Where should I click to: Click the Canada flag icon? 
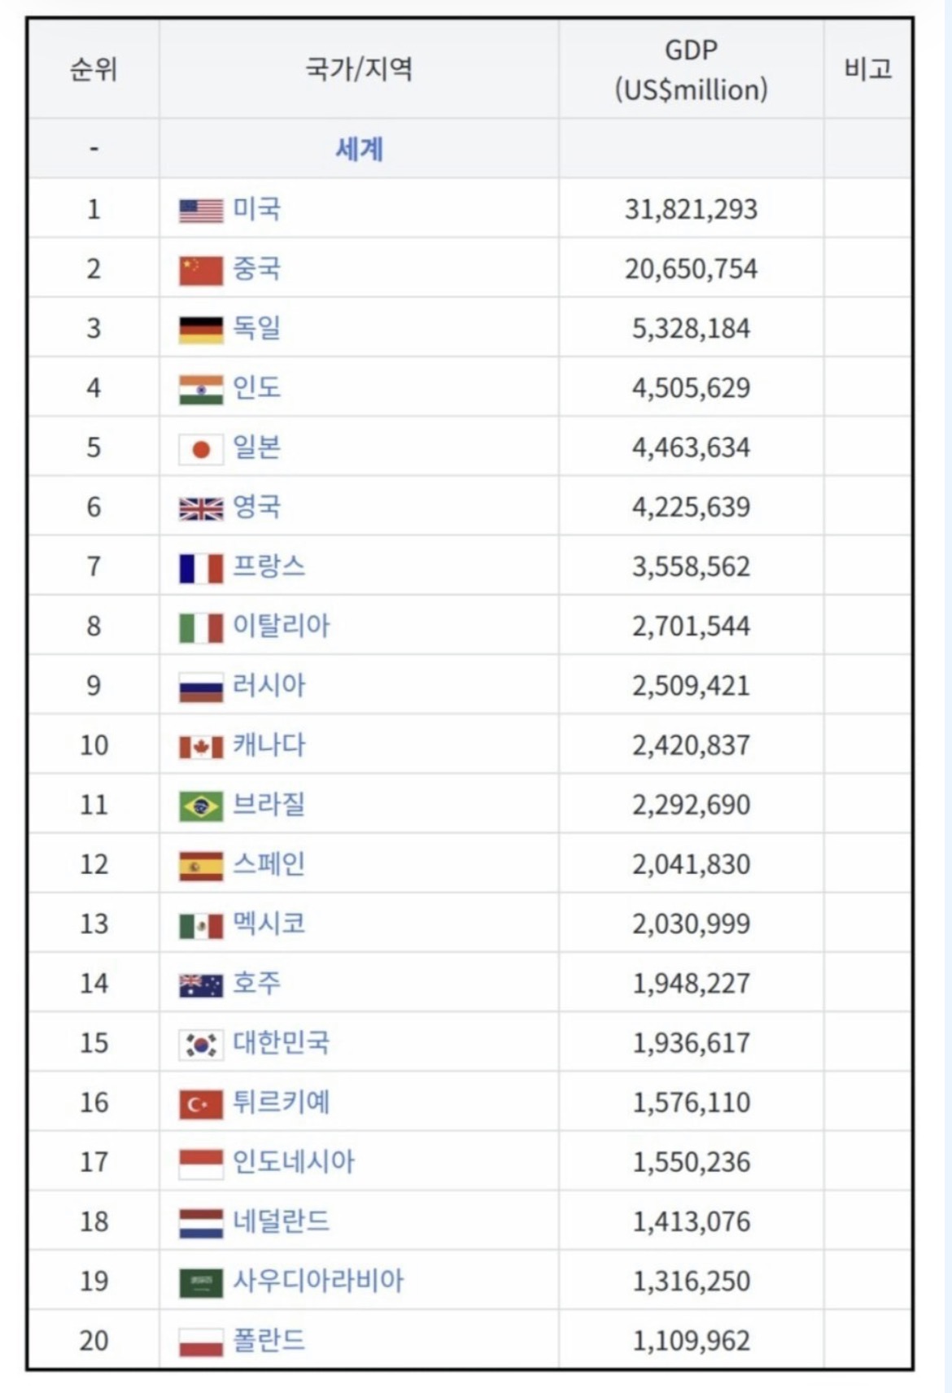[x=201, y=747]
